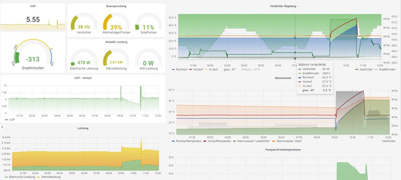
Task: Click the info icon on the Leistung panel
Action: pos(2,127)
